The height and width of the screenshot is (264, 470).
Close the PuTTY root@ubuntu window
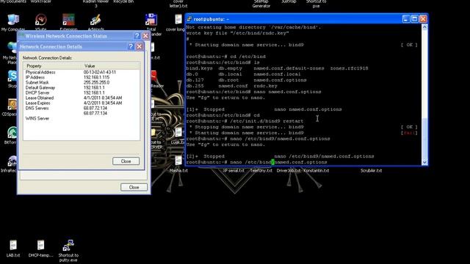pos(423,19)
